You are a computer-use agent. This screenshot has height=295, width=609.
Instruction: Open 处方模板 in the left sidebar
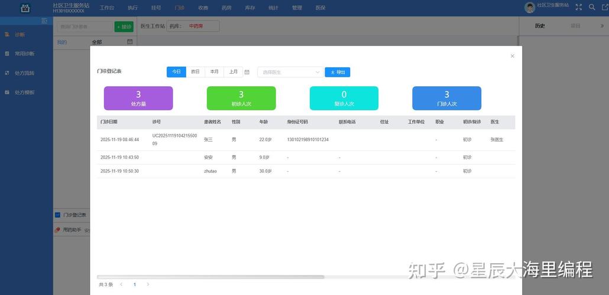click(x=24, y=93)
